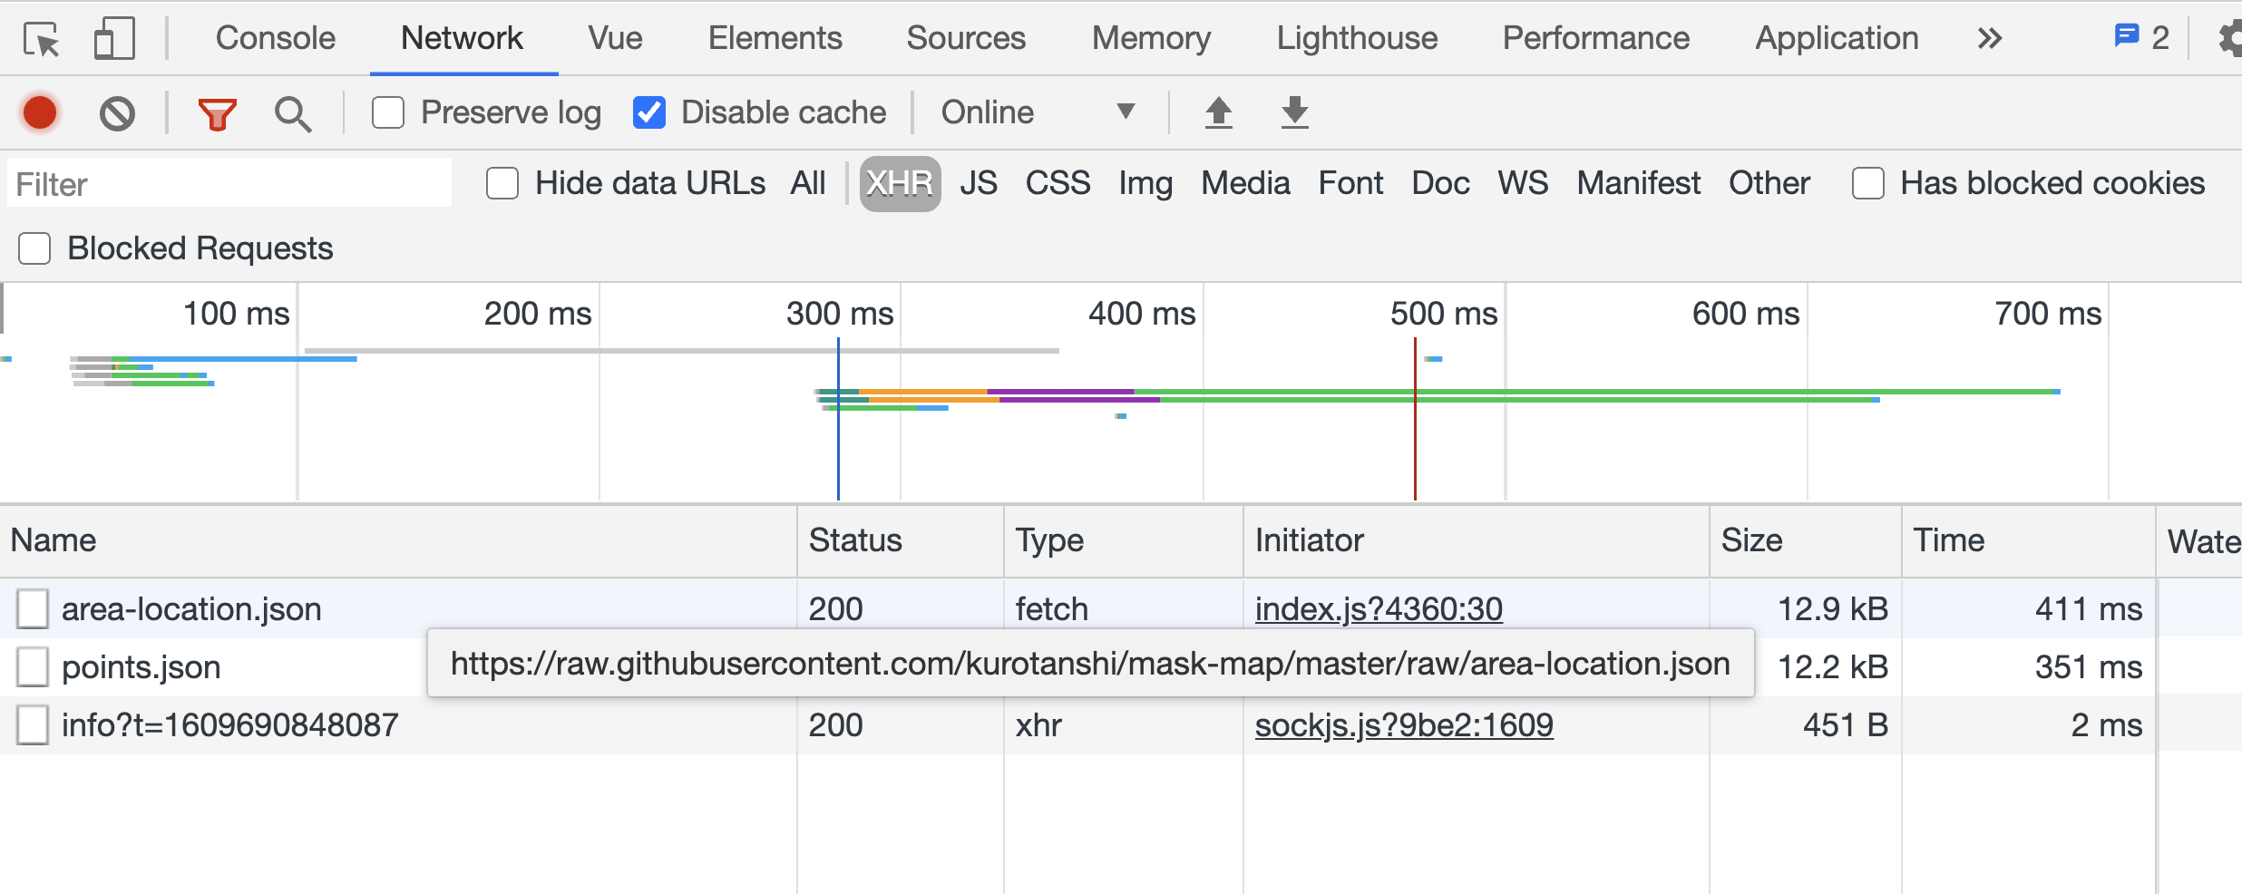Filter requests by CSS type
The image size is (2242, 894).
pyautogui.click(x=1058, y=183)
